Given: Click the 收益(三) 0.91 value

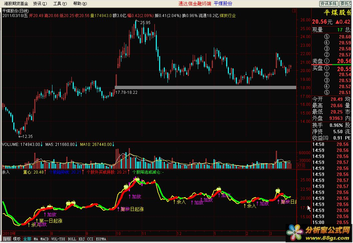Looking at the screenshot, I should pos(338,138).
